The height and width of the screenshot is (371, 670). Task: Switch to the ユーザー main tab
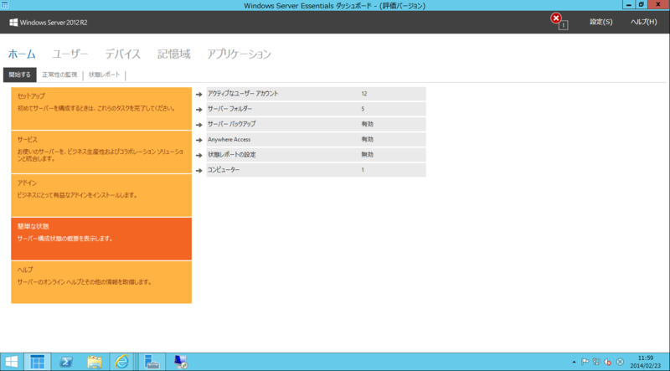click(70, 54)
